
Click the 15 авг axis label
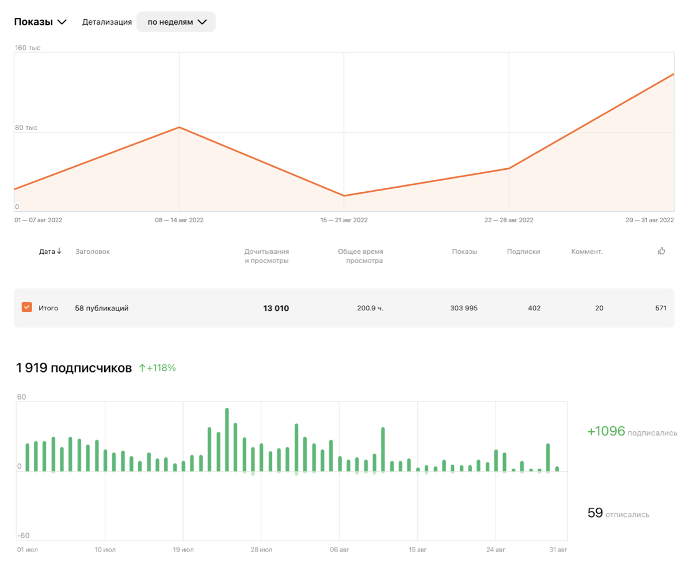click(418, 549)
